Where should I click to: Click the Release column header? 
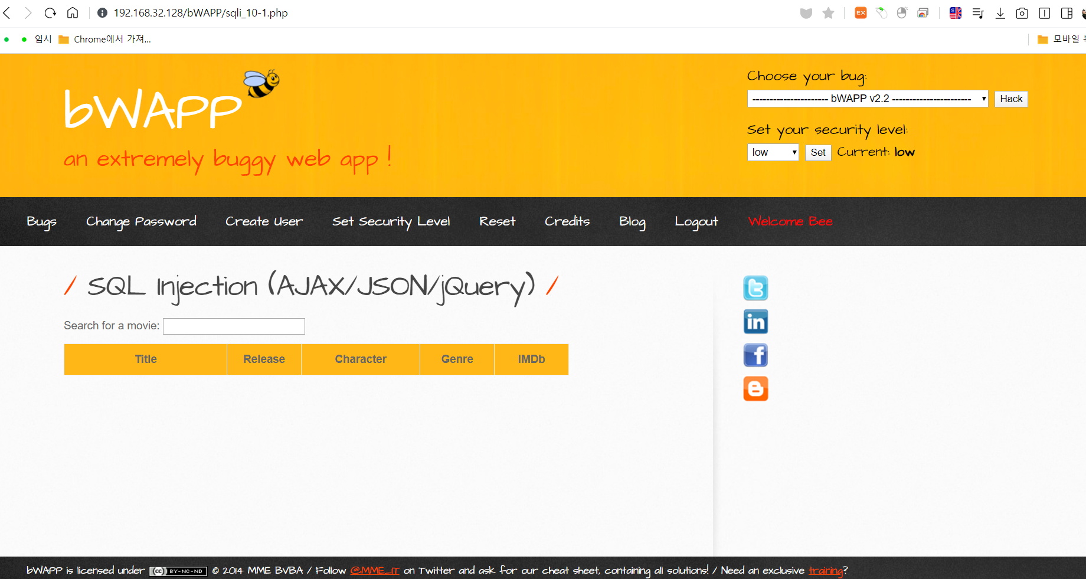click(x=264, y=359)
